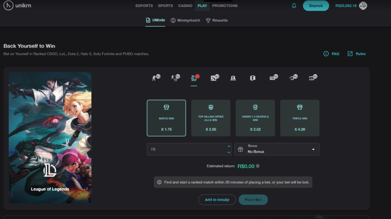Select the Dota 2 game icon
The width and height of the screenshot is (391, 219).
pyautogui.click(x=215, y=78)
